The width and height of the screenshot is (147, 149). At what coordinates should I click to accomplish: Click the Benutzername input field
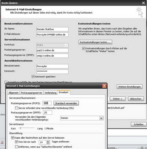(x=52, y=66)
